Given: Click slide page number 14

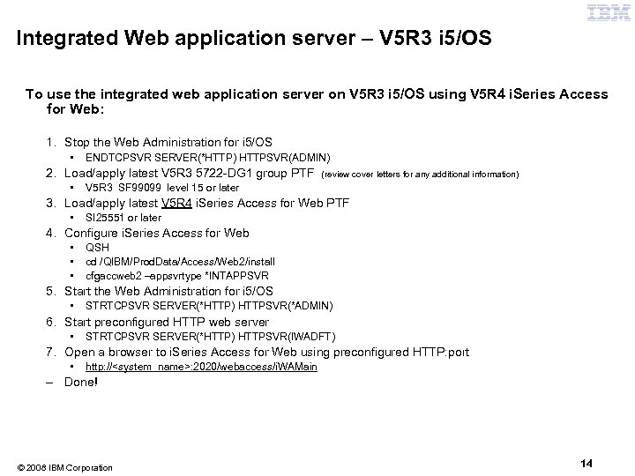Looking at the screenshot, I should pyautogui.click(x=586, y=464).
